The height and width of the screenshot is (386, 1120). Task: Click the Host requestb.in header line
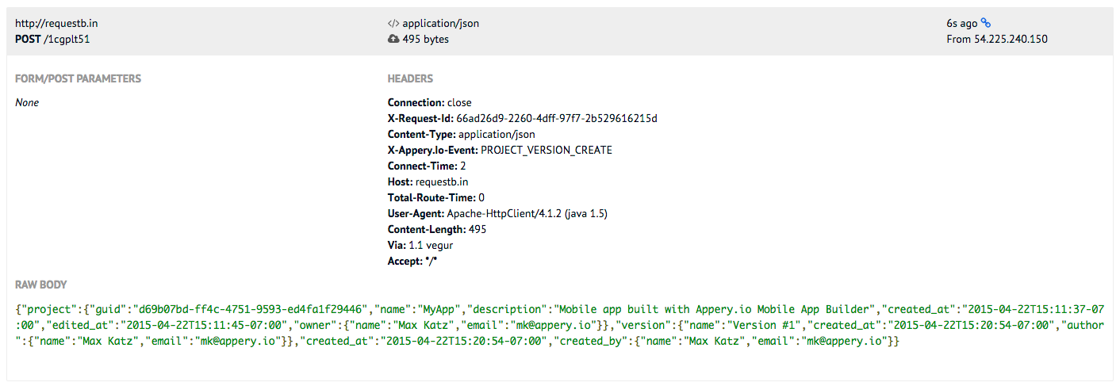tap(428, 182)
